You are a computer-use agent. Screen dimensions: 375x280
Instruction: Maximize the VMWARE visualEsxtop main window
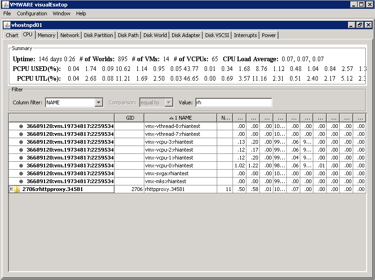pos(362,4)
